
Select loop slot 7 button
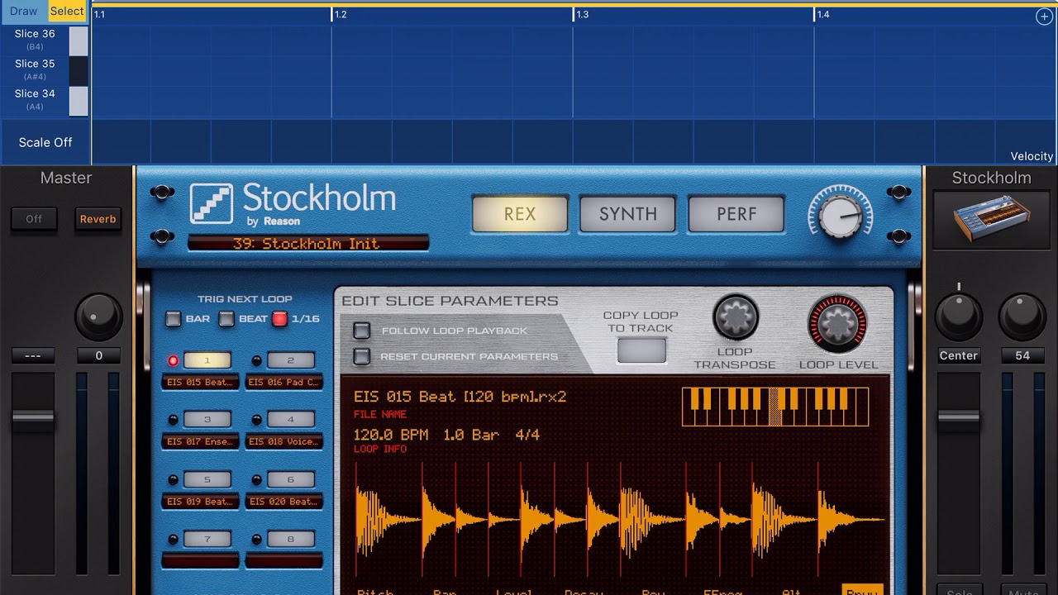coord(207,540)
